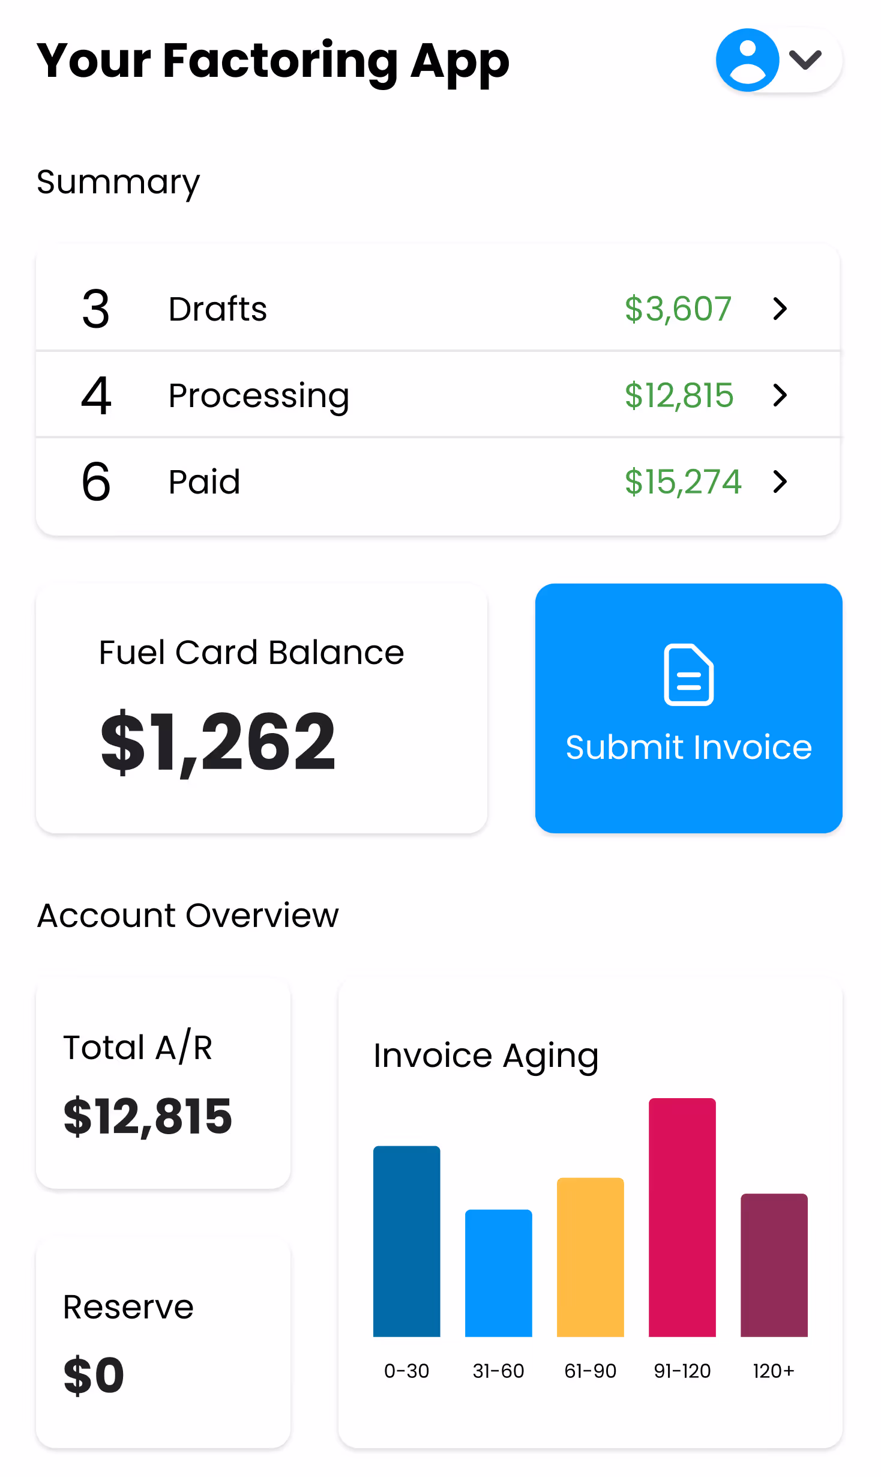Click the red 91-120 aging bar
The height and width of the screenshot is (1477, 881).
pos(682,1218)
